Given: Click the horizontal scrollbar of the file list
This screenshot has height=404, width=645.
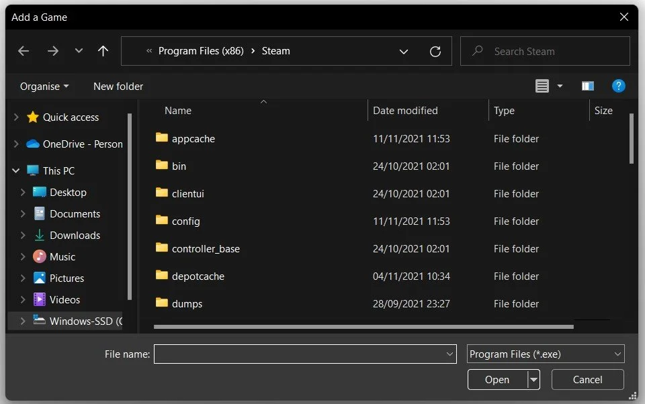Looking at the screenshot, I should 363,327.
